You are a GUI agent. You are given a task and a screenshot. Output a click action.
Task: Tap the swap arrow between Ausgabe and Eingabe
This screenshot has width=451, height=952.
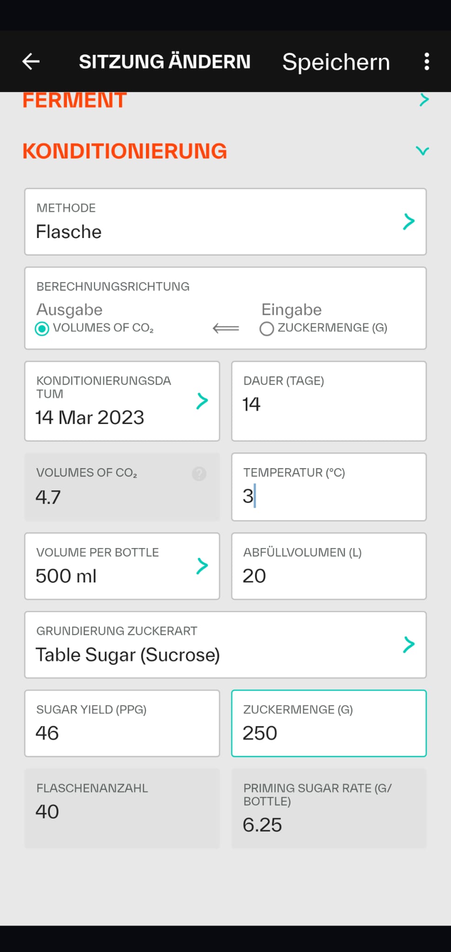[x=226, y=328]
